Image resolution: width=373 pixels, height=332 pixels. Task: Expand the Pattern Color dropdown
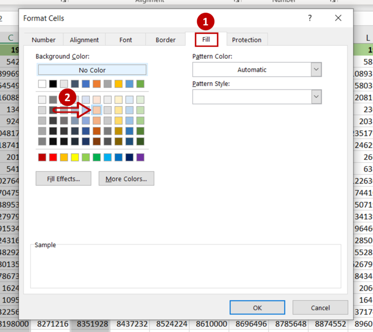click(316, 70)
